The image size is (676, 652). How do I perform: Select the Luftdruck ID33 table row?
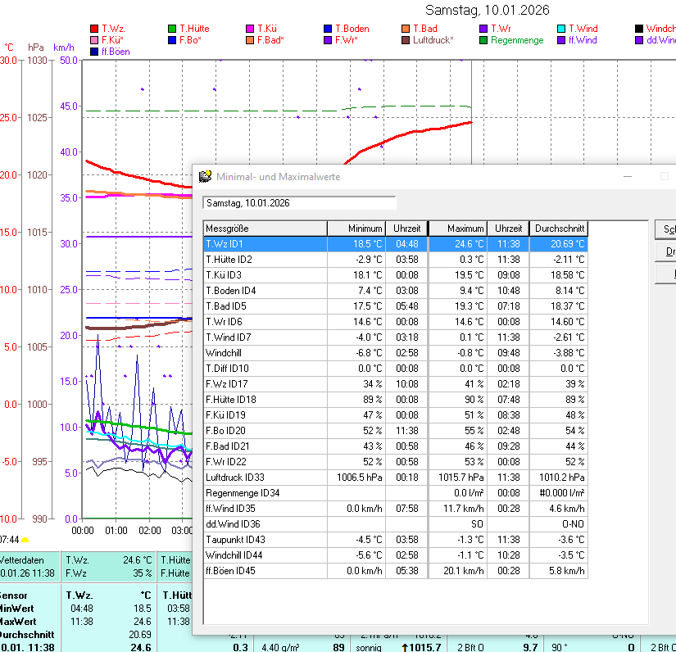(265, 478)
